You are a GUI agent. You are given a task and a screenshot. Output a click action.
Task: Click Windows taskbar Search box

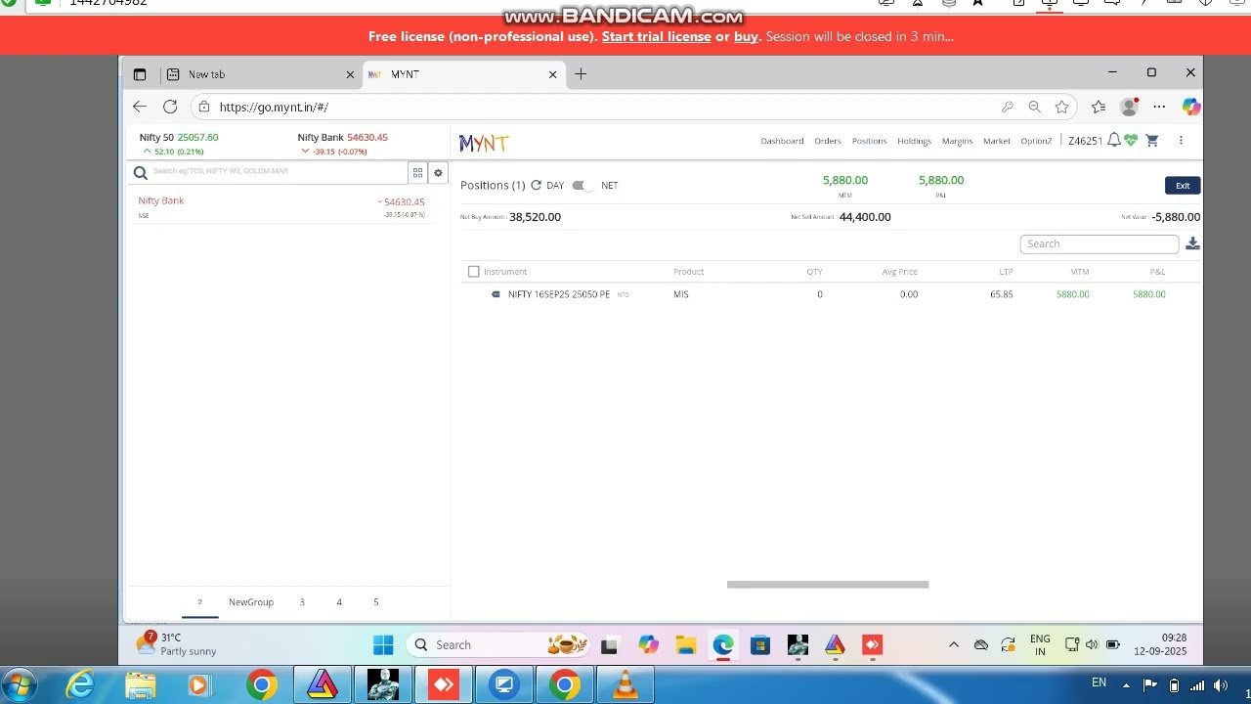pyautogui.click(x=496, y=644)
